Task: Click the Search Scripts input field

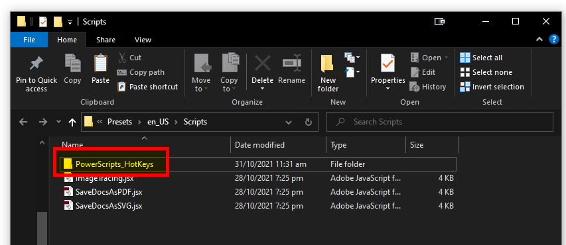Action: (x=440, y=122)
